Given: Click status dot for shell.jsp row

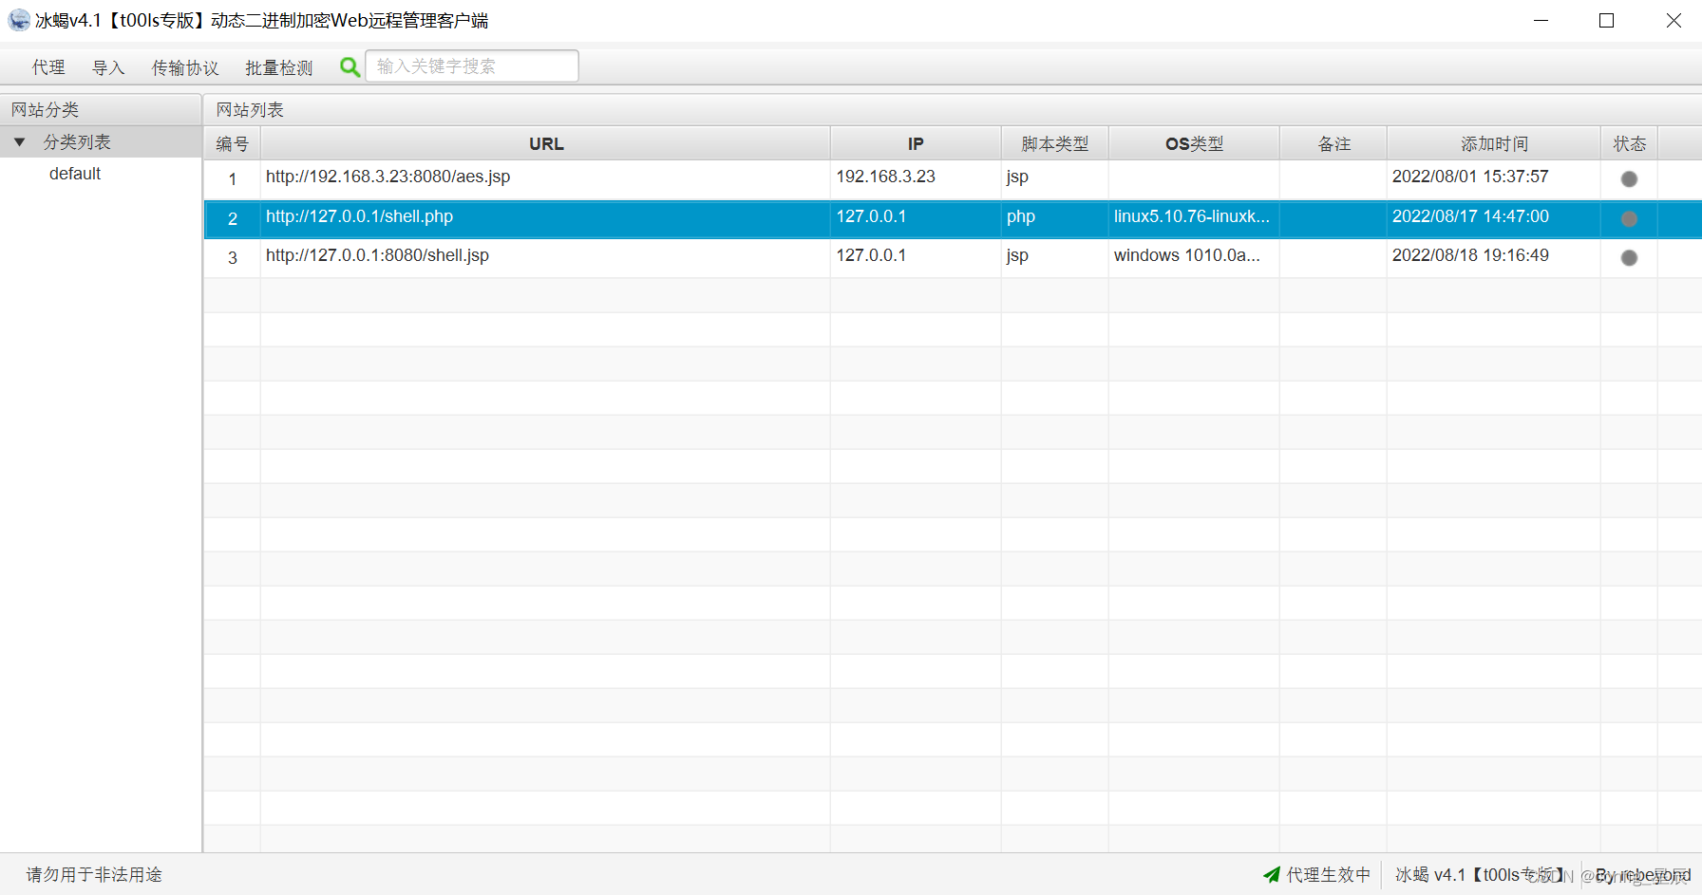Looking at the screenshot, I should pos(1629,257).
